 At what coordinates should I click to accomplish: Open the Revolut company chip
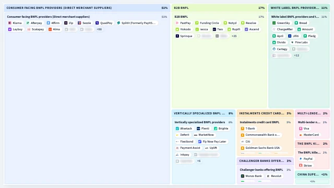[x=274, y=176]
